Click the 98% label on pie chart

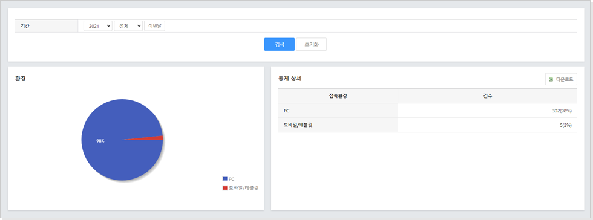(100, 141)
